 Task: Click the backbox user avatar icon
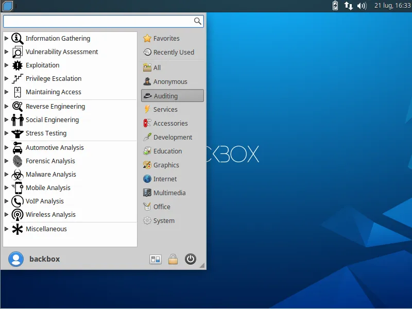(16, 259)
